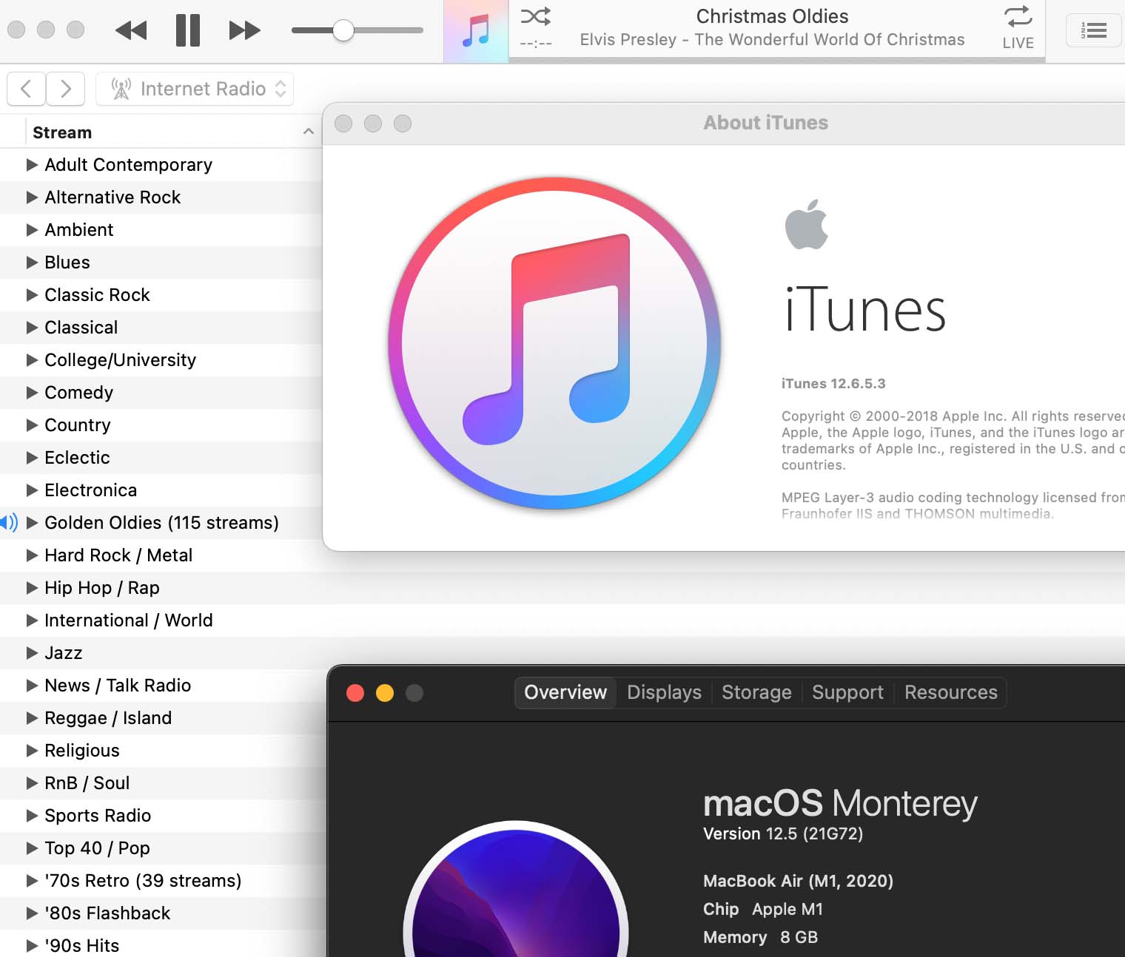Expand the Jazz category
Viewport: 1125px width, 957px height.
(32, 653)
